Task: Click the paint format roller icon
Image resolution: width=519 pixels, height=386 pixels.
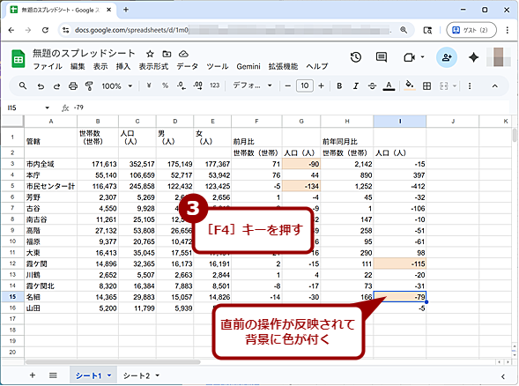Action: click(x=89, y=86)
